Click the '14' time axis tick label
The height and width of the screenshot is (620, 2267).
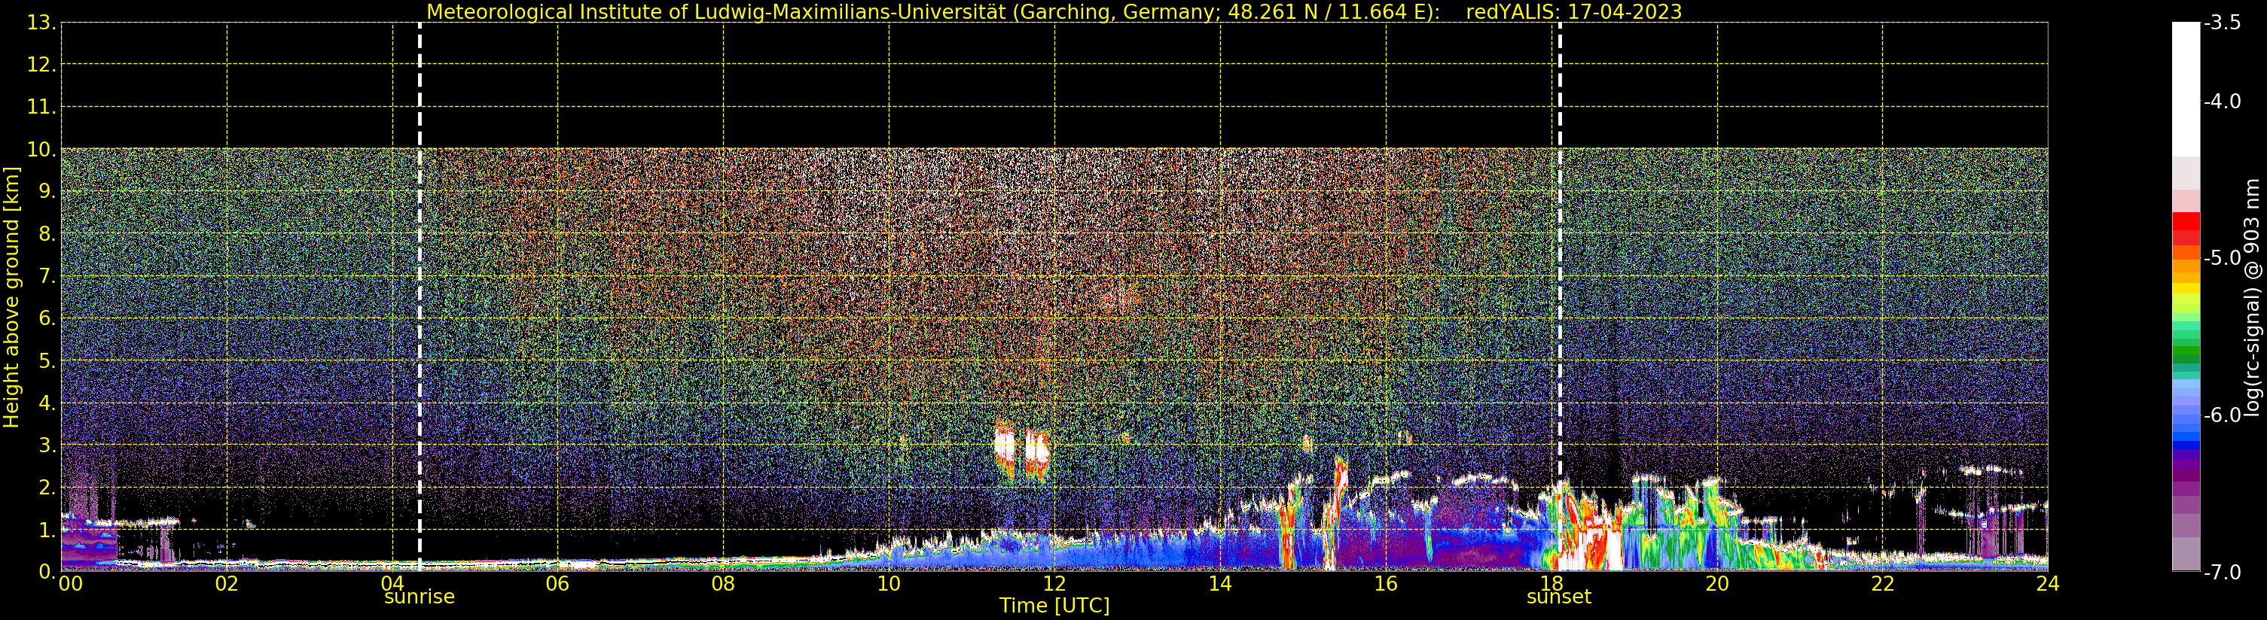click(x=1221, y=584)
